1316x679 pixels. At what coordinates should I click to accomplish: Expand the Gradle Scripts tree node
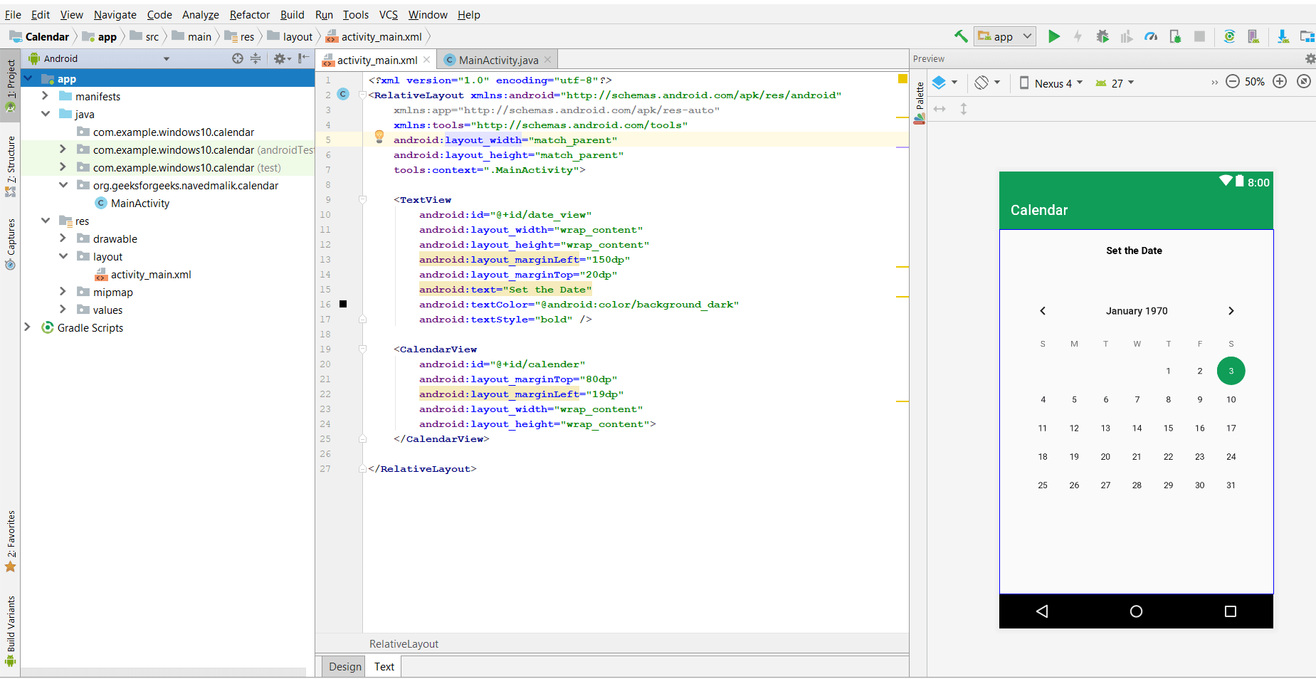pos(27,327)
